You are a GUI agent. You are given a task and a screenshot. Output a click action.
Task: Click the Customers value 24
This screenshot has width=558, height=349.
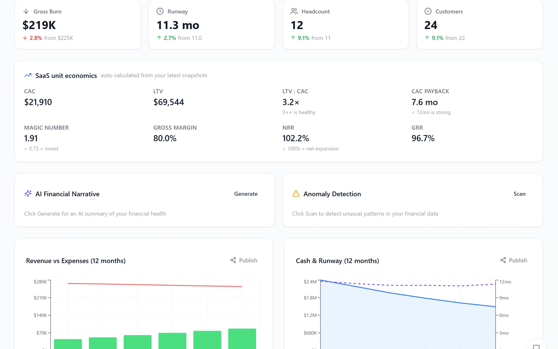[431, 25]
